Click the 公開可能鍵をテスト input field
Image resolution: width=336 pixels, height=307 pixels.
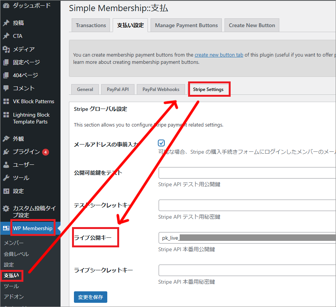click(247, 173)
